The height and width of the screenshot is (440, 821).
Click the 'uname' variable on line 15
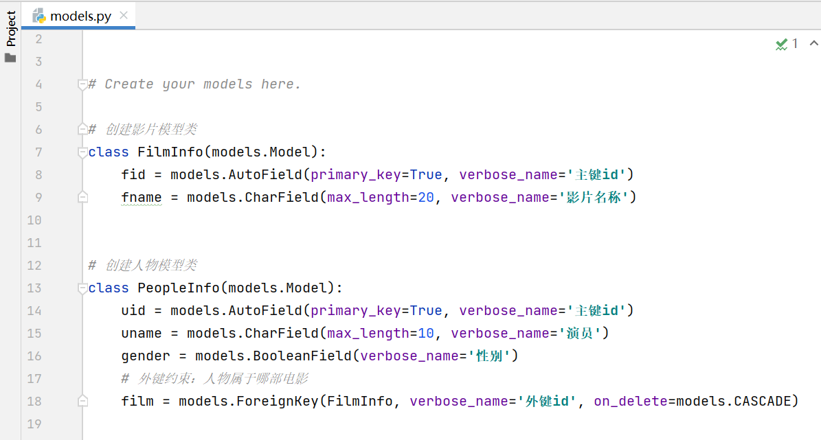[142, 334]
